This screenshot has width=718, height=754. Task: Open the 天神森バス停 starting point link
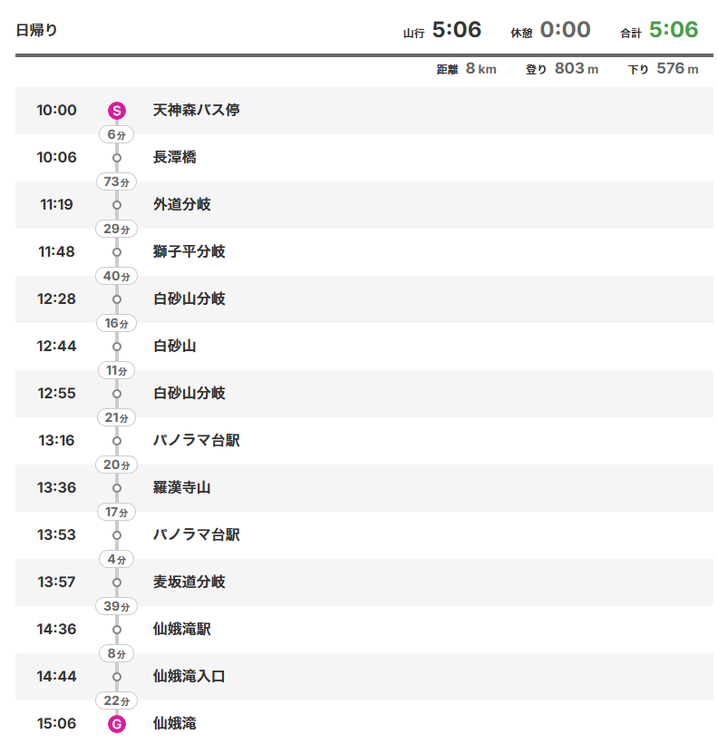point(196,111)
